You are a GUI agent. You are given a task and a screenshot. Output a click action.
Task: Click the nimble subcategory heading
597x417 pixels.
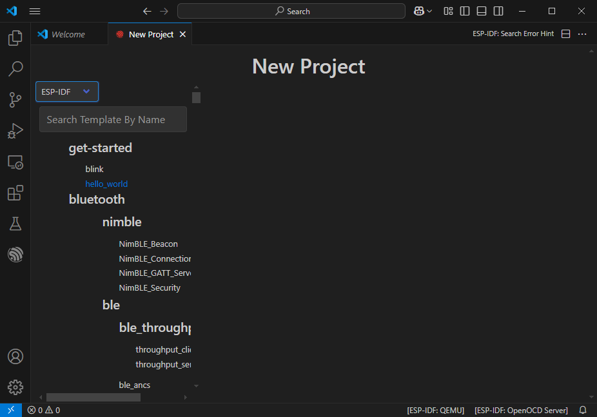pos(122,222)
